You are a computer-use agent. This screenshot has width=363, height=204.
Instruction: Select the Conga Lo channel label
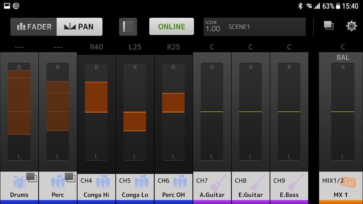coord(135,195)
